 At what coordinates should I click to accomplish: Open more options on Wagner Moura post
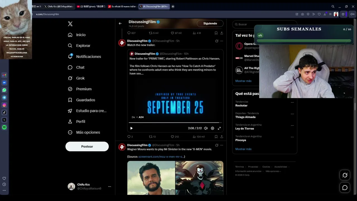222,145
